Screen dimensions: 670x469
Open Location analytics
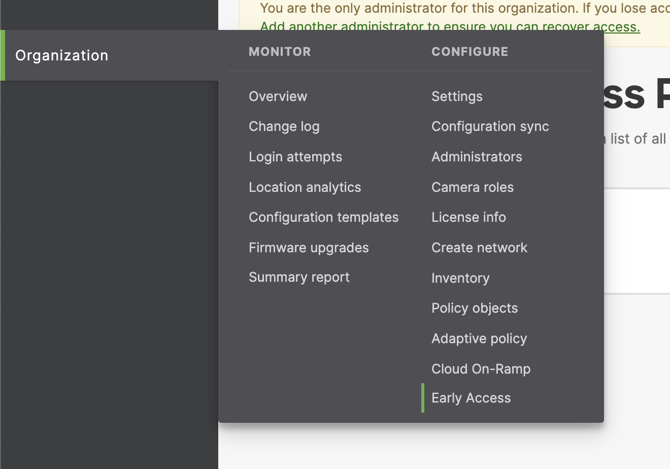[x=305, y=187]
